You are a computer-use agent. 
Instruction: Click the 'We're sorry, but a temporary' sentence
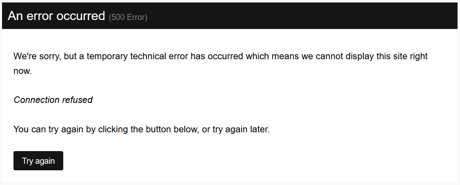click(220, 63)
